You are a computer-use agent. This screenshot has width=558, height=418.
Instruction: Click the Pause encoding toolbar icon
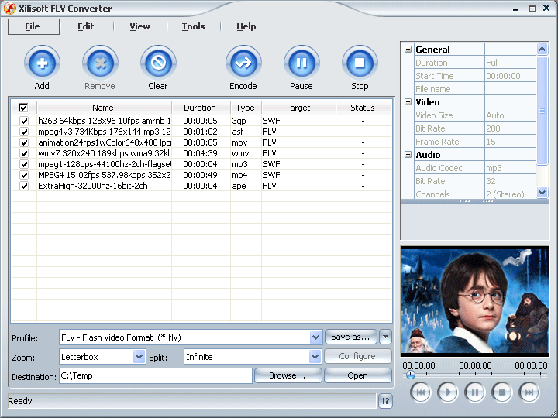[x=301, y=63]
